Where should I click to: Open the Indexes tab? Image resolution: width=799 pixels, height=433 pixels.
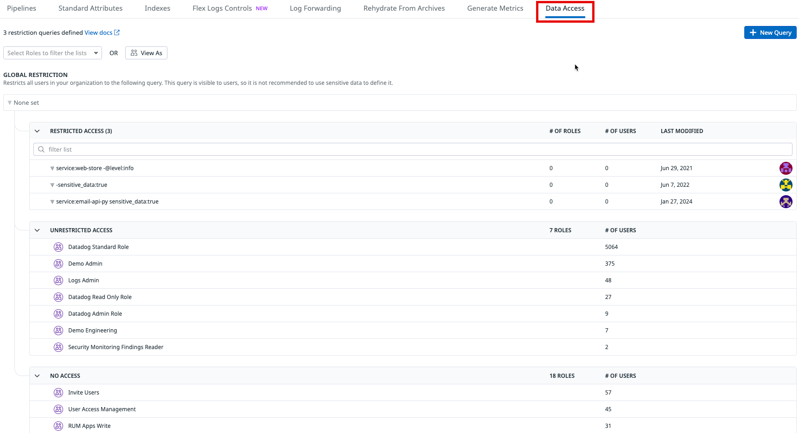(x=157, y=8)
